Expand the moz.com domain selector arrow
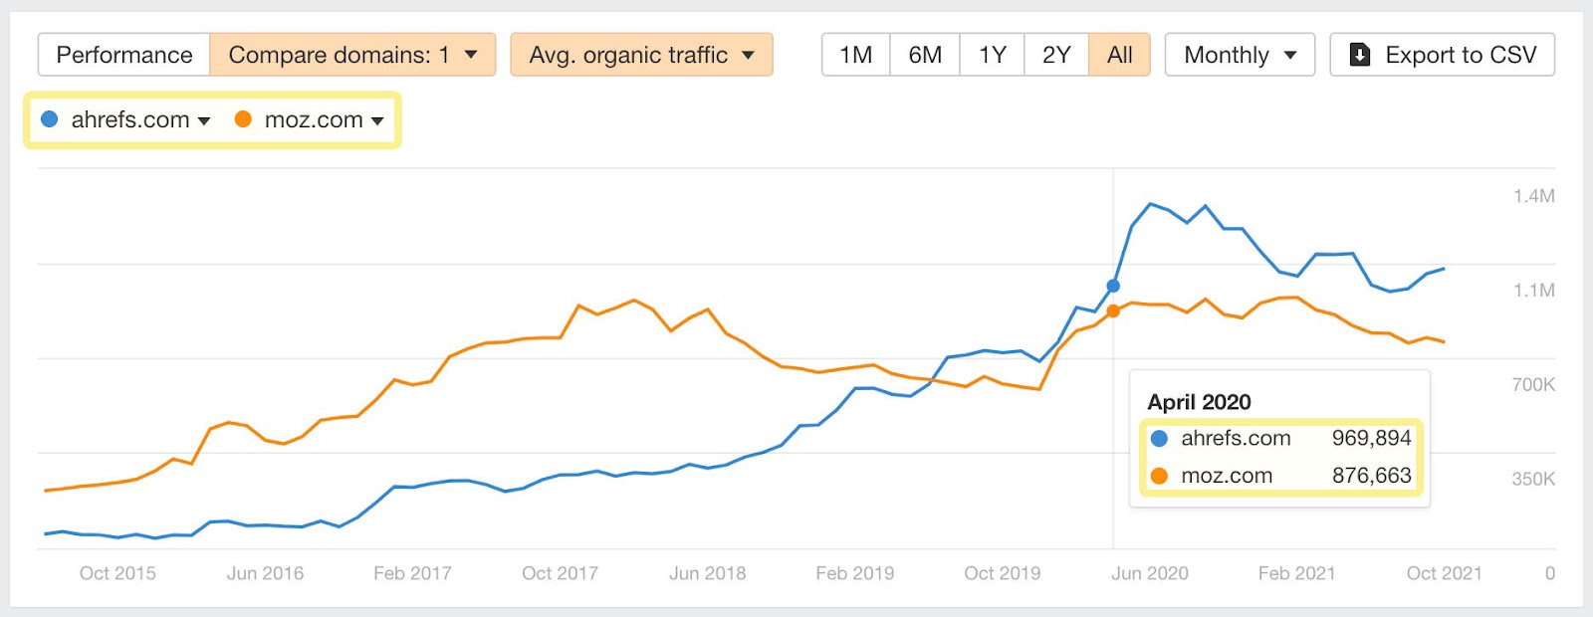 click(377, 120)
